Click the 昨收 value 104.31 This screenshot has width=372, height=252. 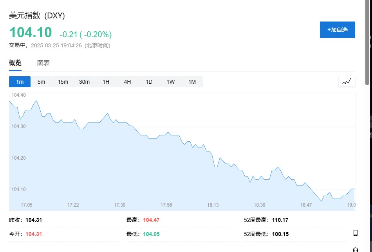click(x=34, y=220)
